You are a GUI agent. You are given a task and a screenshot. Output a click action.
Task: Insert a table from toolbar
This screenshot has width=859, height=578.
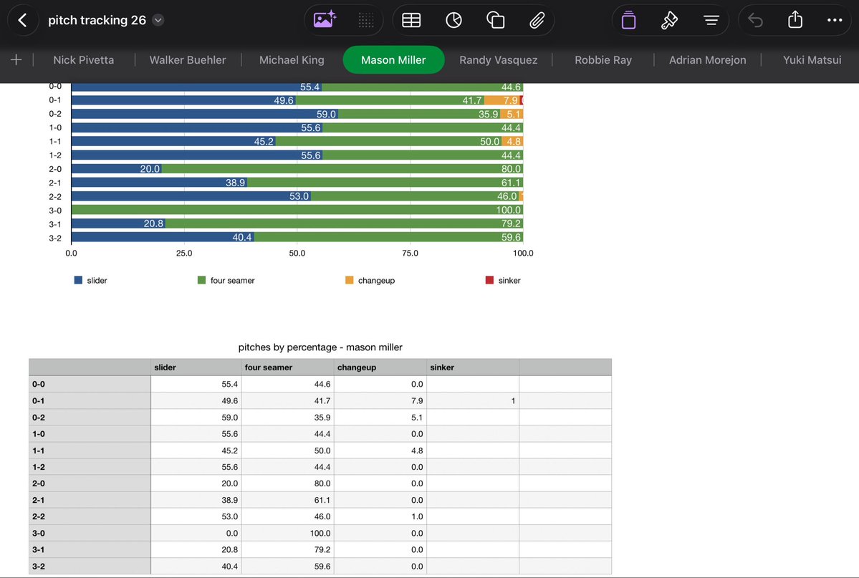point(411,20)
